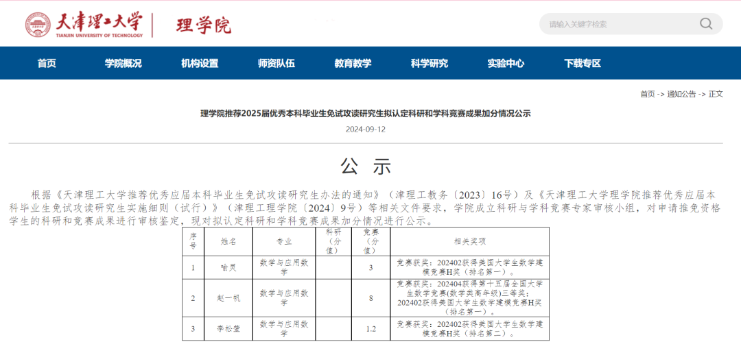Screen dimensions: 741x344
Task: Open the 首页 navigation menu item
Action: [47, 63]
